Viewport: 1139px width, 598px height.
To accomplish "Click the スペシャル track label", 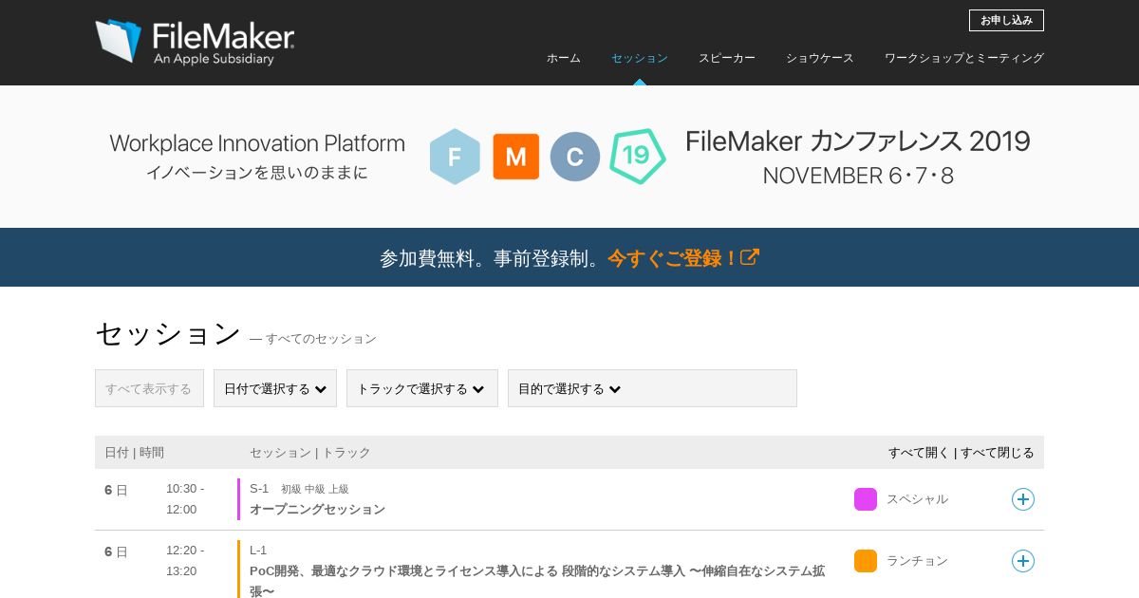I will [x=917, y=499].
